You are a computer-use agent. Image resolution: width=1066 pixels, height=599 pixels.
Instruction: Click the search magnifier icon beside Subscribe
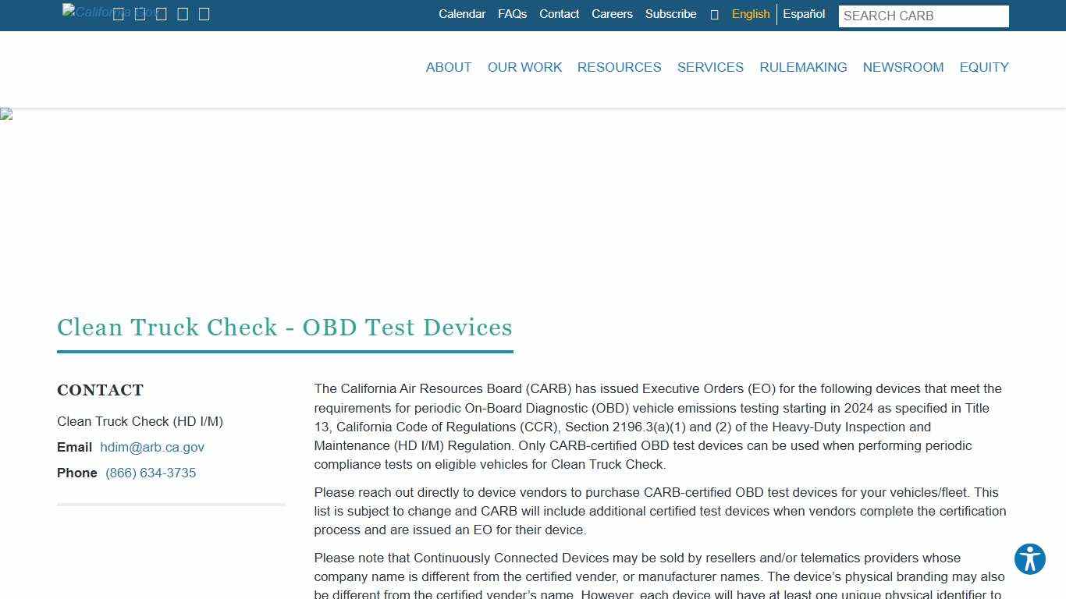pos(715,14)
